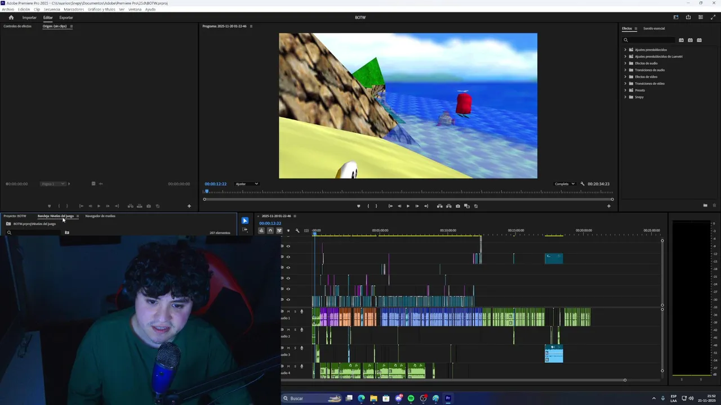
Task: Open the Comparison View
Action: coord(466,206)
